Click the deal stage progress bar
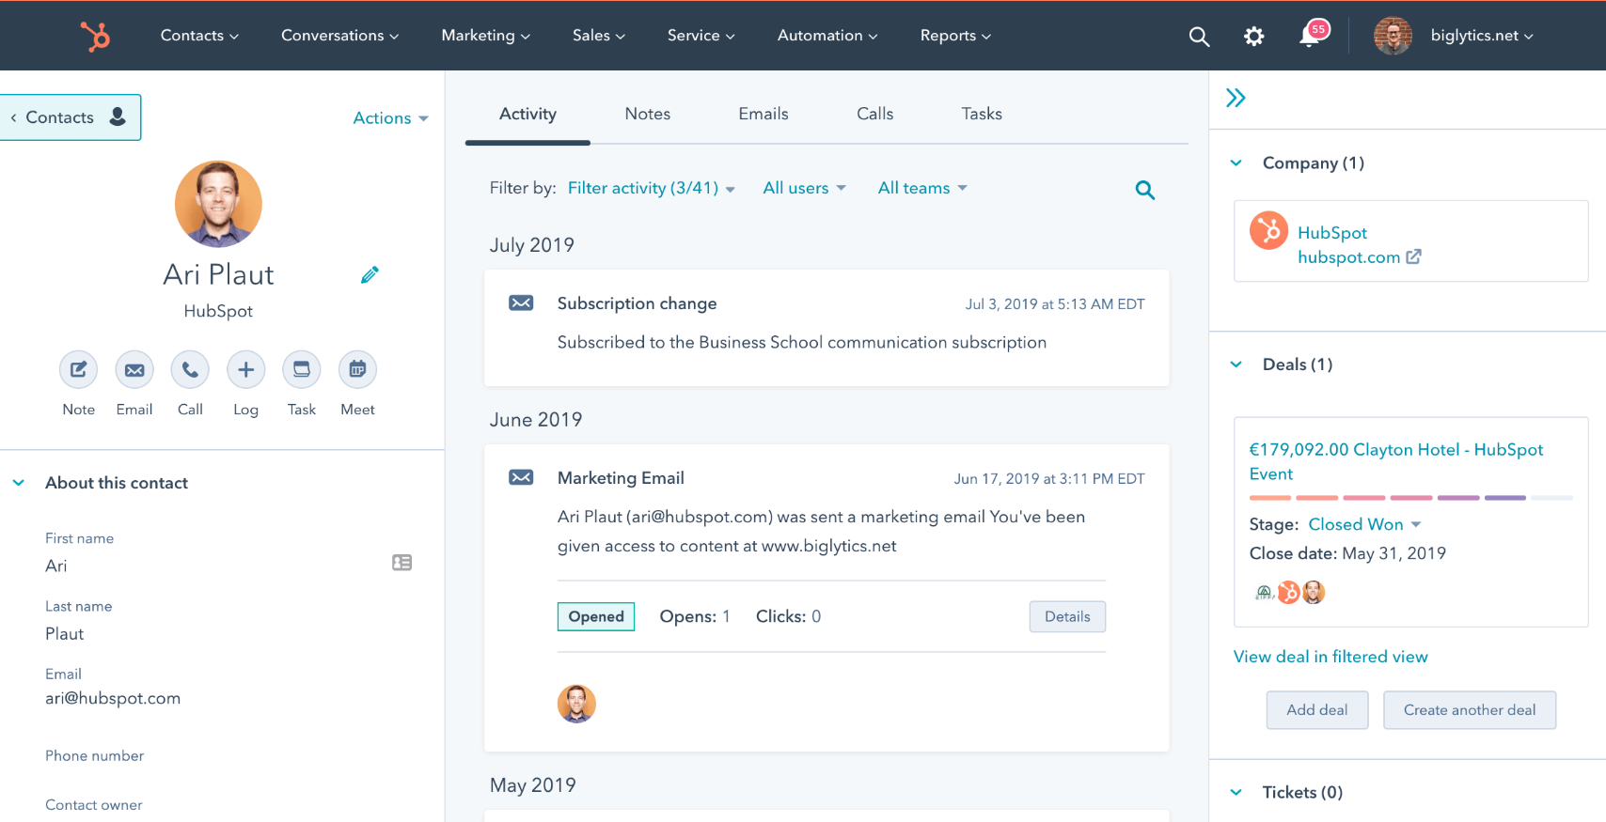Image resolution: width=1606 pixels, height=822 pixels. tap(1410, 498)
